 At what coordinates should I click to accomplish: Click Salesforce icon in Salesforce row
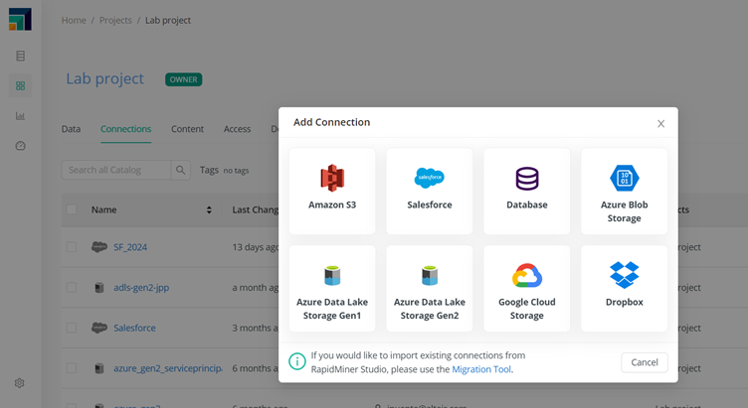[99, 328]
